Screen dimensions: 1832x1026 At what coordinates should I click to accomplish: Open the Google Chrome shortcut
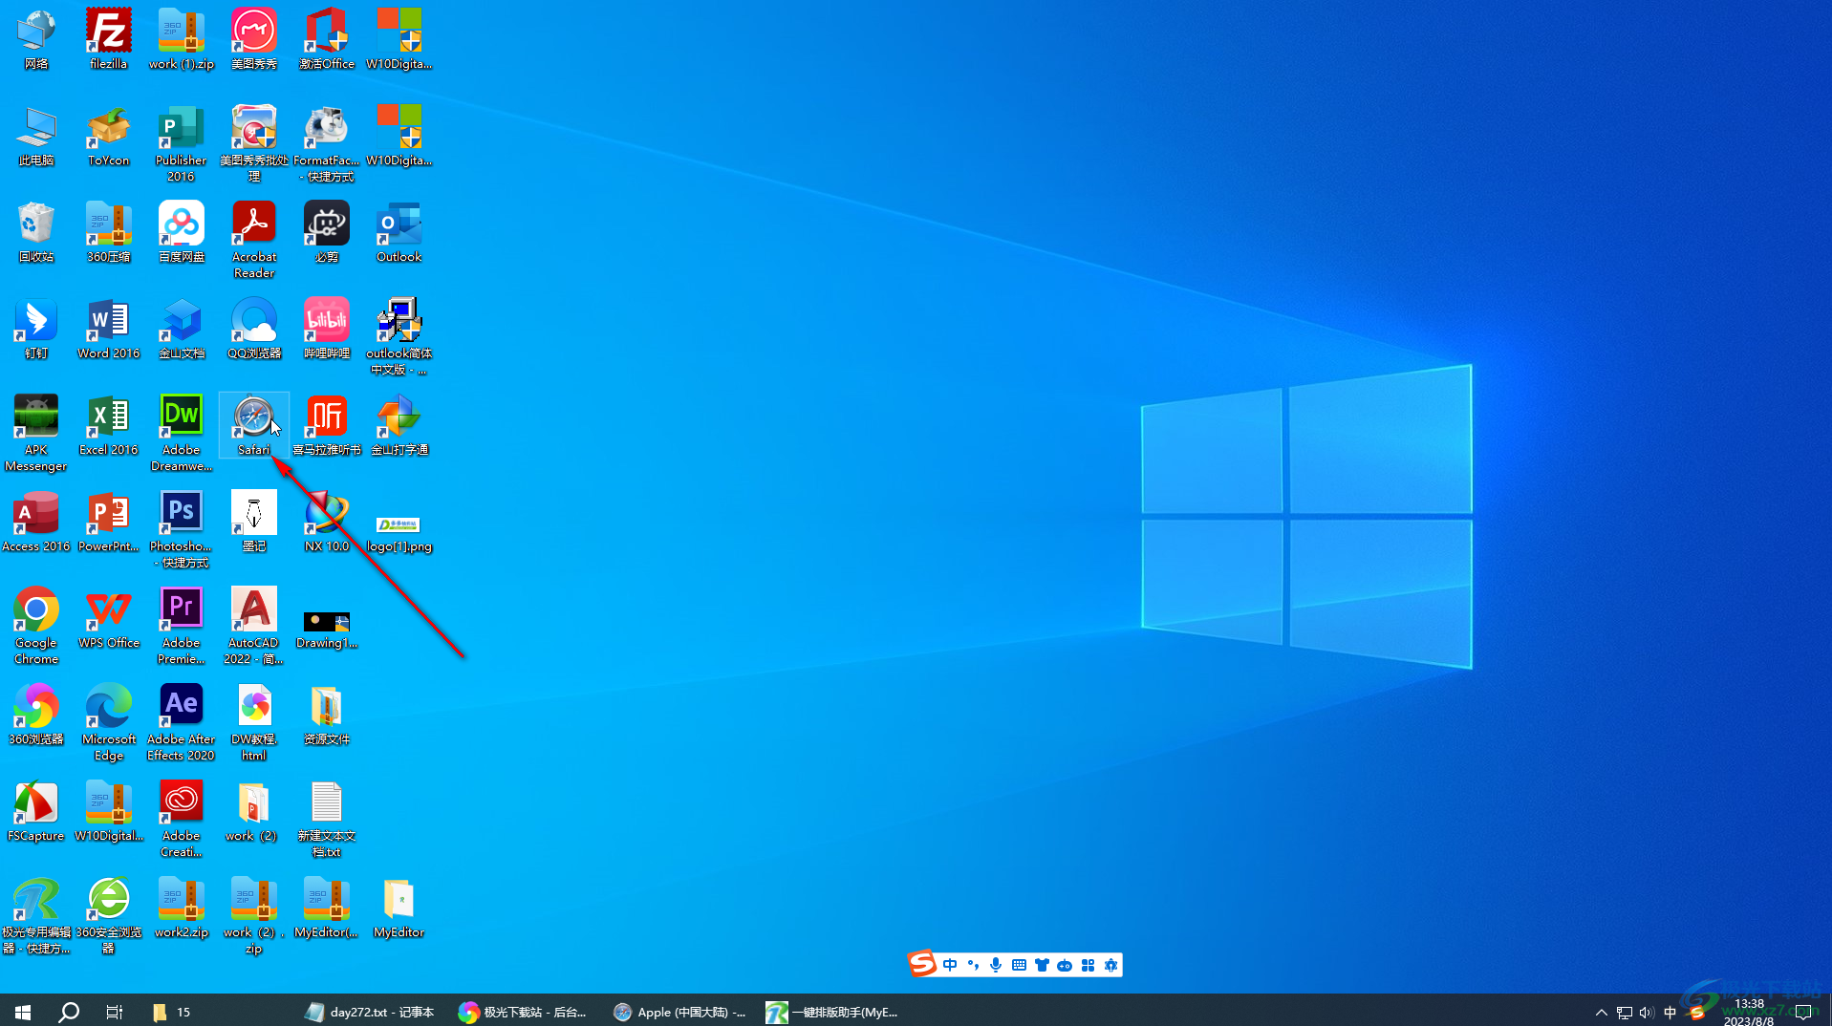(x=36, y=626)
